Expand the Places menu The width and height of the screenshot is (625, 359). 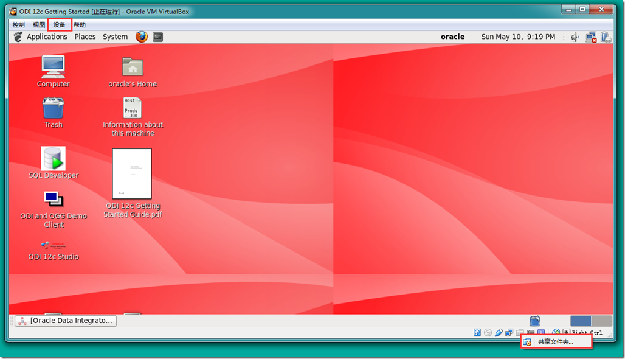coord(85,37)
